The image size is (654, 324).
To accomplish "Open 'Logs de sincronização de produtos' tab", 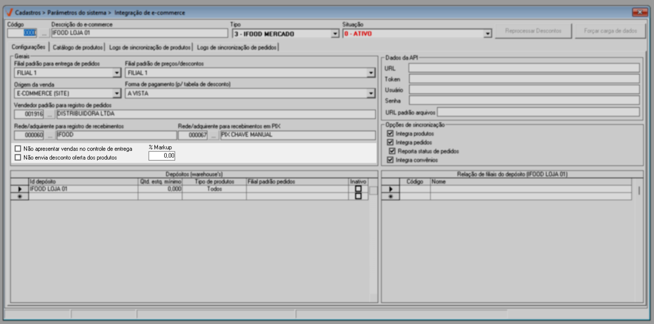I will 150,47.
